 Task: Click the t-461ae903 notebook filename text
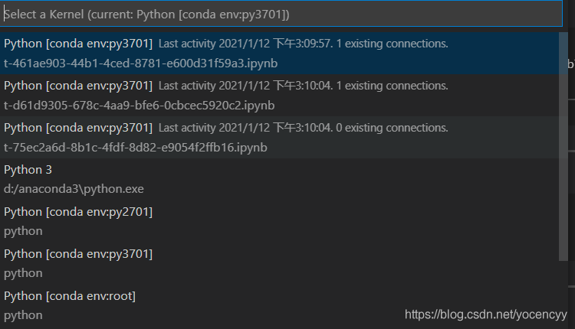139,63
